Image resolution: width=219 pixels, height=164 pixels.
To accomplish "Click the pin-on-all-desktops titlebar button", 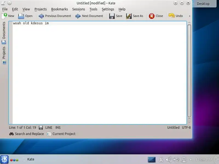I will 9,3.
